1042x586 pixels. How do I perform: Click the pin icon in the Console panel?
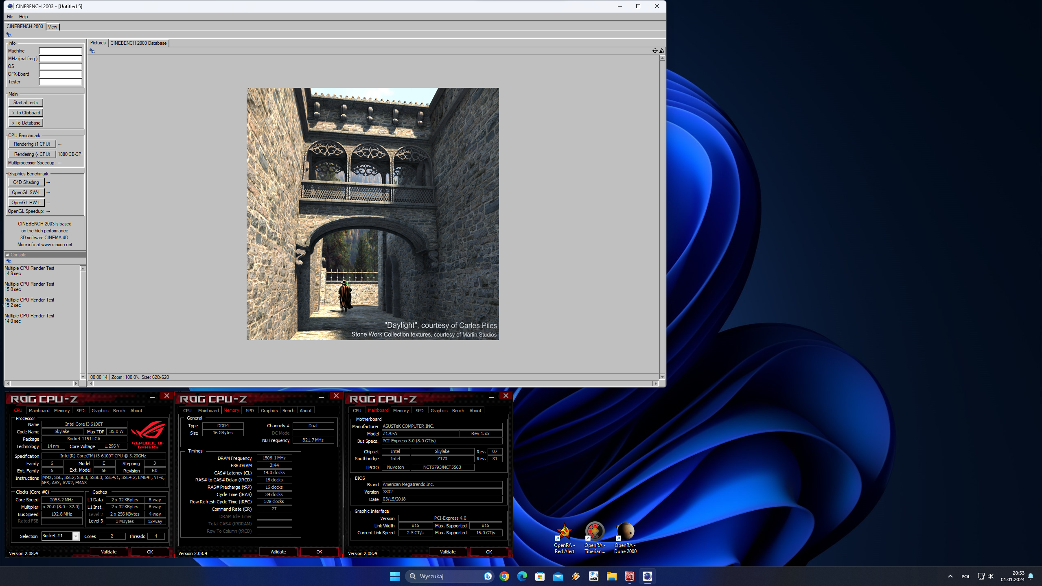[9, 261]
